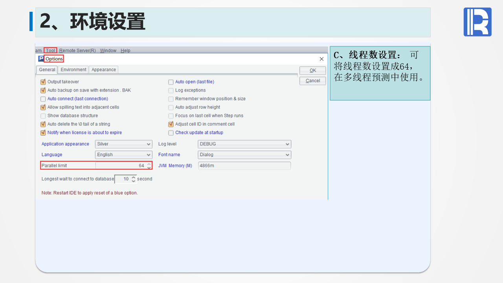Viewport: 503px width, 283px height.
Task: Click the Options dialog app icon
Action: [41, 59]
